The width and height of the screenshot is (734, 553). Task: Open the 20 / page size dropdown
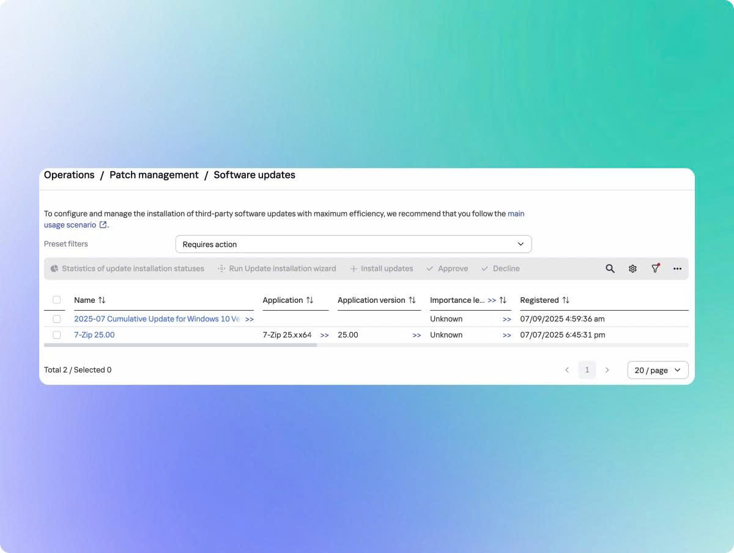point(658,370)
